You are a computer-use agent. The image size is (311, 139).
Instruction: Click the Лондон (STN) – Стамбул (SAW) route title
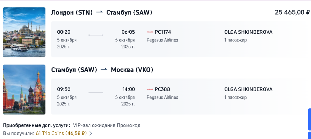tap(102, 12)
